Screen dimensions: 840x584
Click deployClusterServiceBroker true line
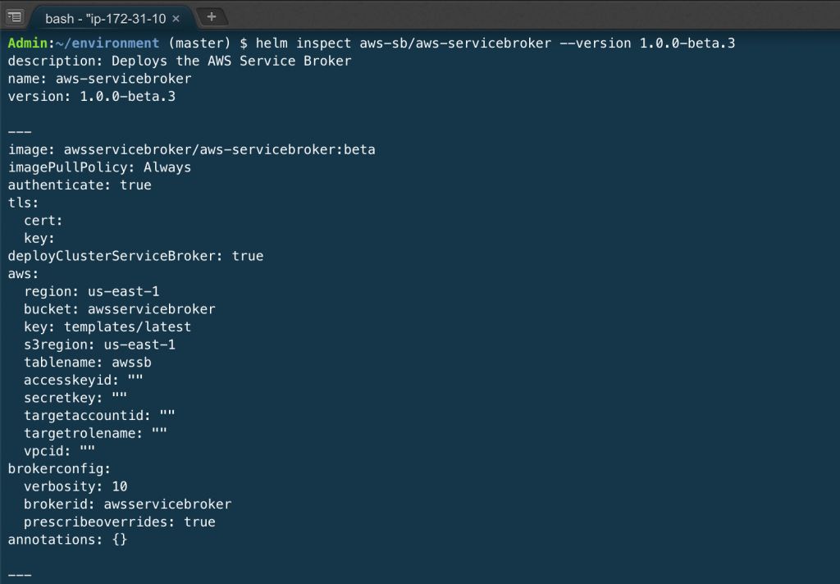point(135,255)
